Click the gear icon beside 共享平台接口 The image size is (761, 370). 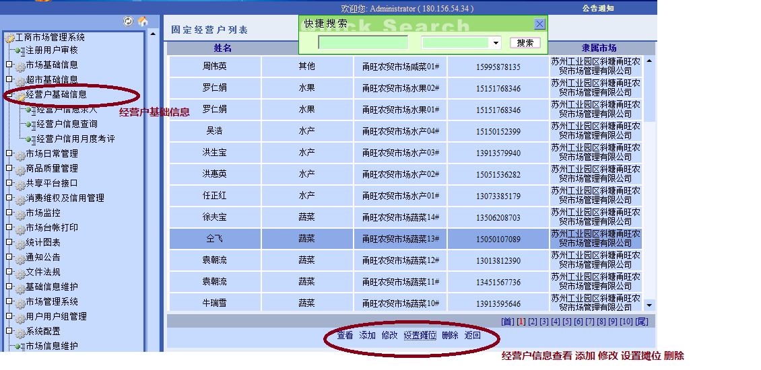pos(20,186)
